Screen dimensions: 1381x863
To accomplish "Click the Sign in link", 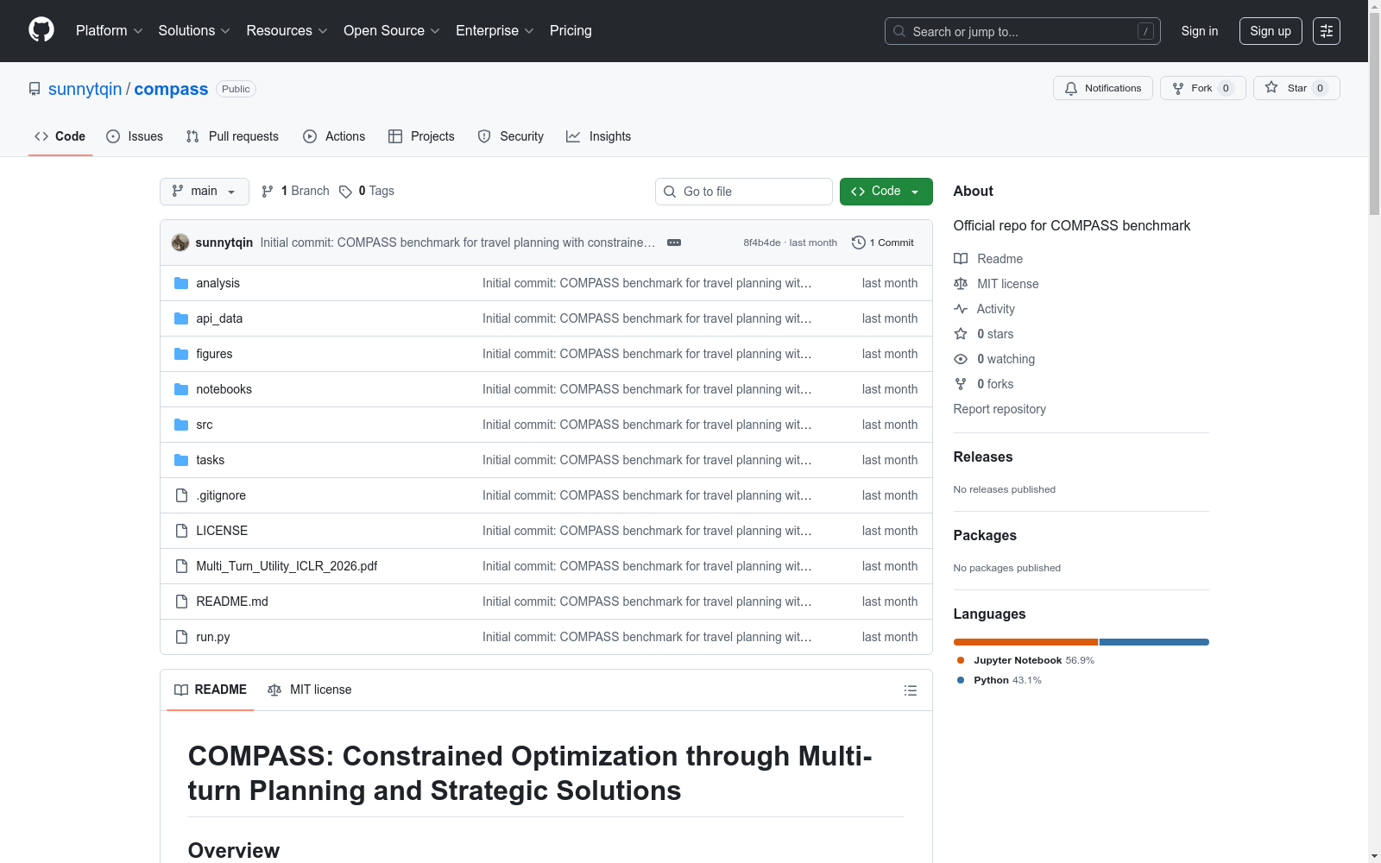I will [1200, 31].
